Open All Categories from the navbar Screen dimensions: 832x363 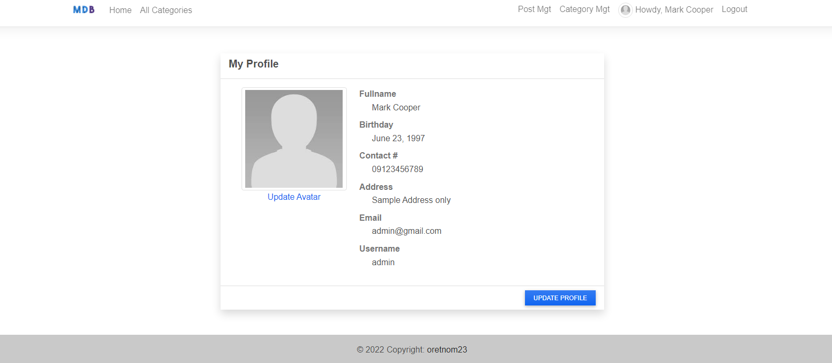point(166,10)
